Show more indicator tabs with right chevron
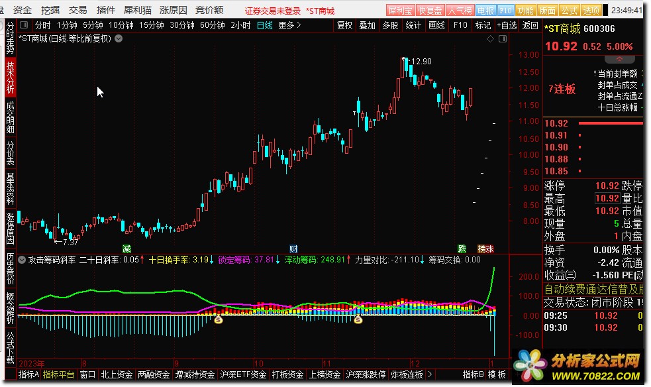The width and height of the screenshot is (651, 387). point(430,374)
